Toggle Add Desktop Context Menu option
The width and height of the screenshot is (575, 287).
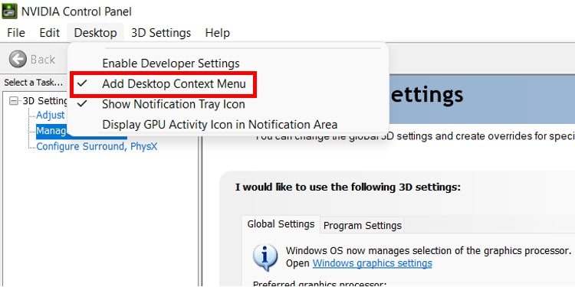pyautogui.click(x=228, y=84)
